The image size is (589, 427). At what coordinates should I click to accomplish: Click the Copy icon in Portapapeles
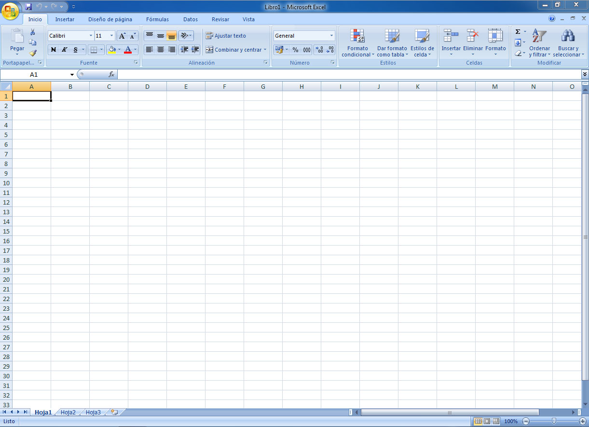(x=33, y=42)
